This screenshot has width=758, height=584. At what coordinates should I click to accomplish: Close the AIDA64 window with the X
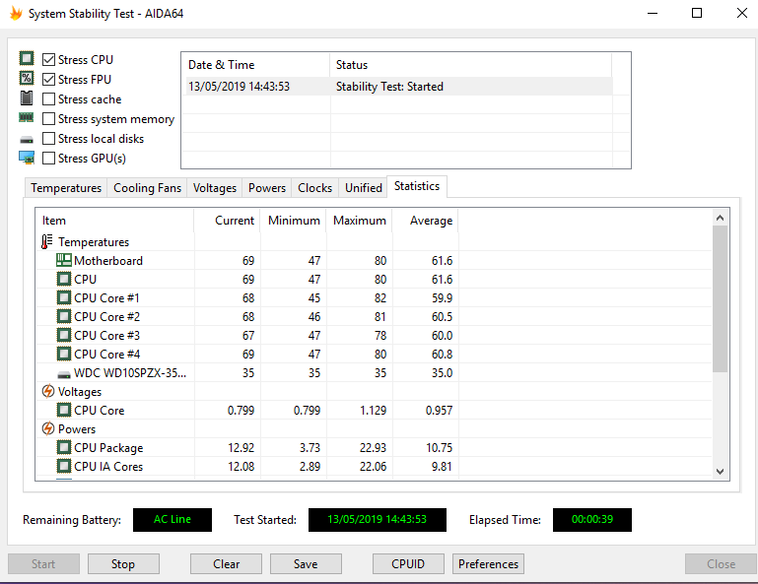coord(741,13)
